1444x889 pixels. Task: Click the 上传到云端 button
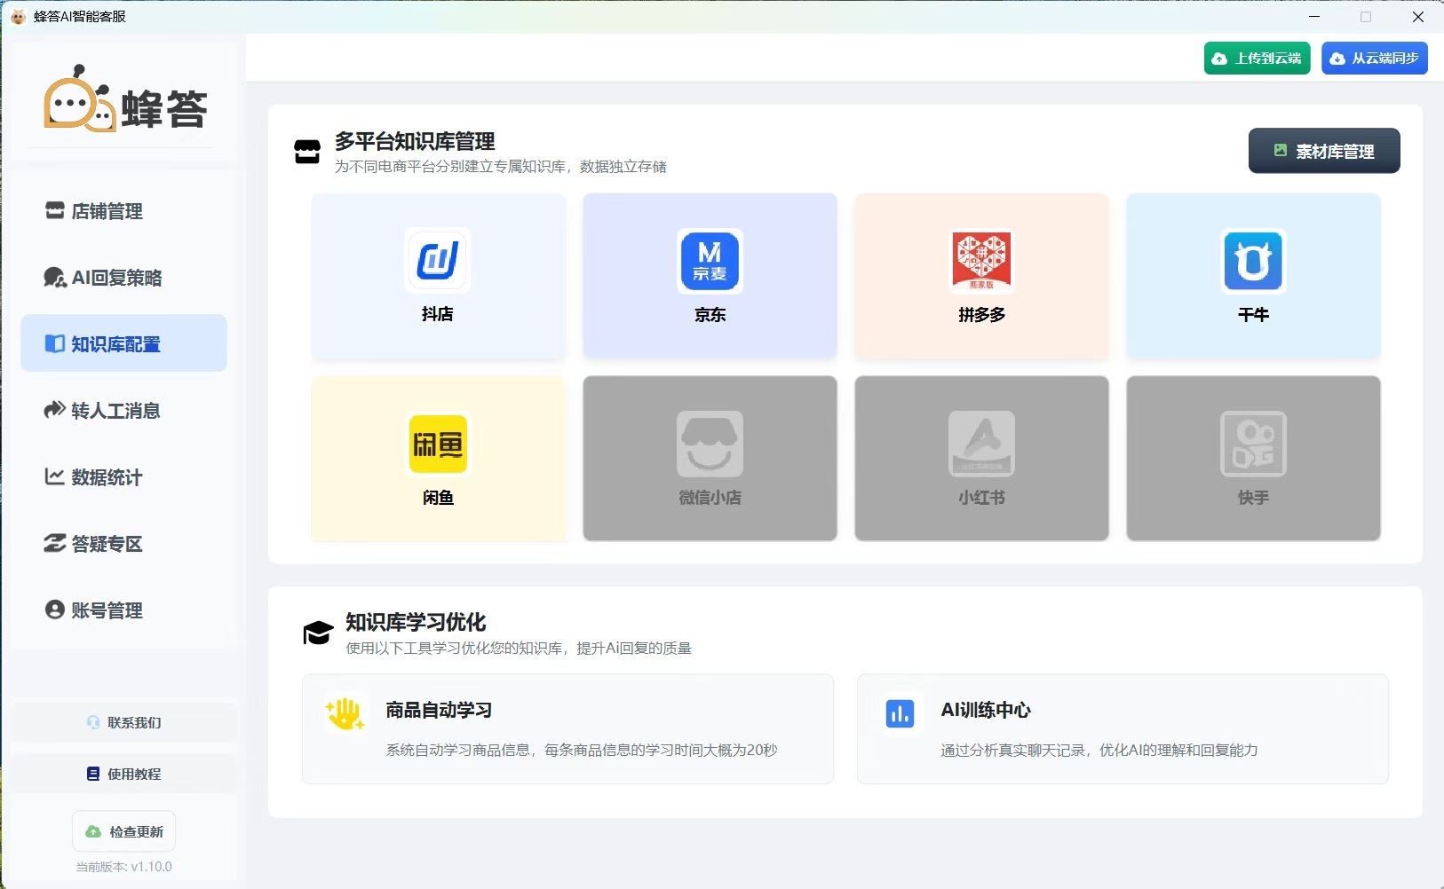tap(1257, 59)
